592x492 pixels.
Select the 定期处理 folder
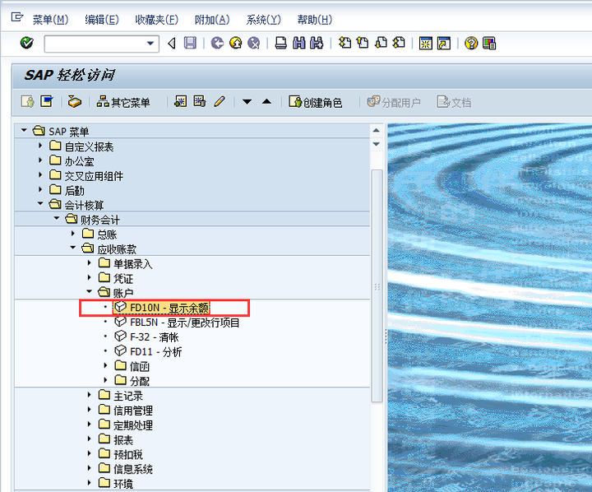[x=125, y=425]
